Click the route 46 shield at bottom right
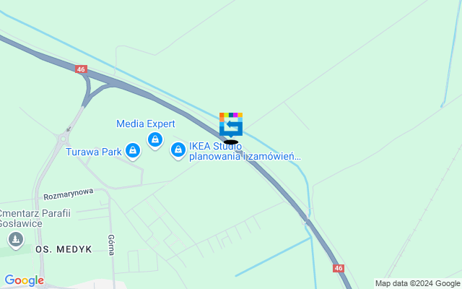The width and height of the screenshot is (462, 289). tap(339, 268)
